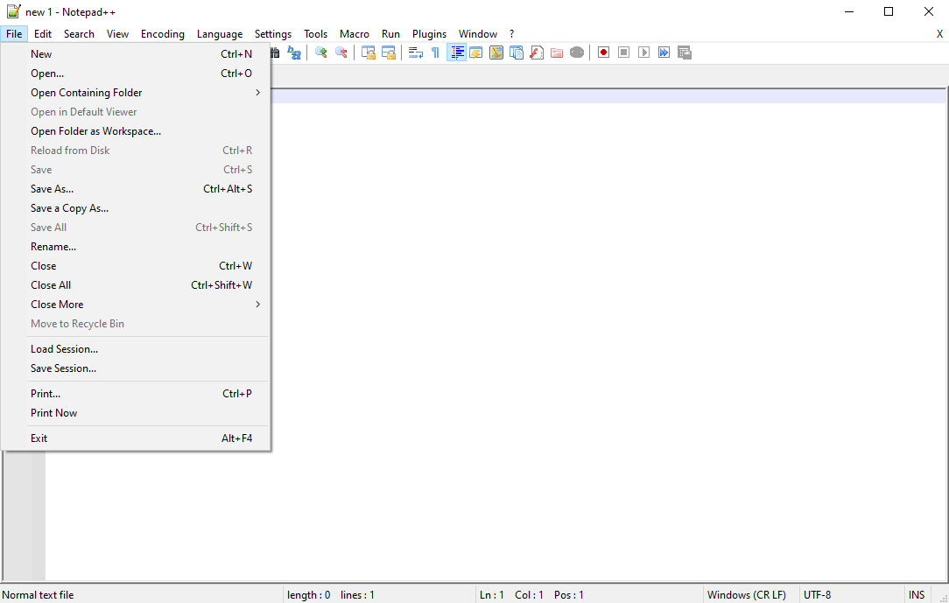The width and height of the screenshot is (949, 603).
Task: Open the Settings menu
Action: point(273,34)
